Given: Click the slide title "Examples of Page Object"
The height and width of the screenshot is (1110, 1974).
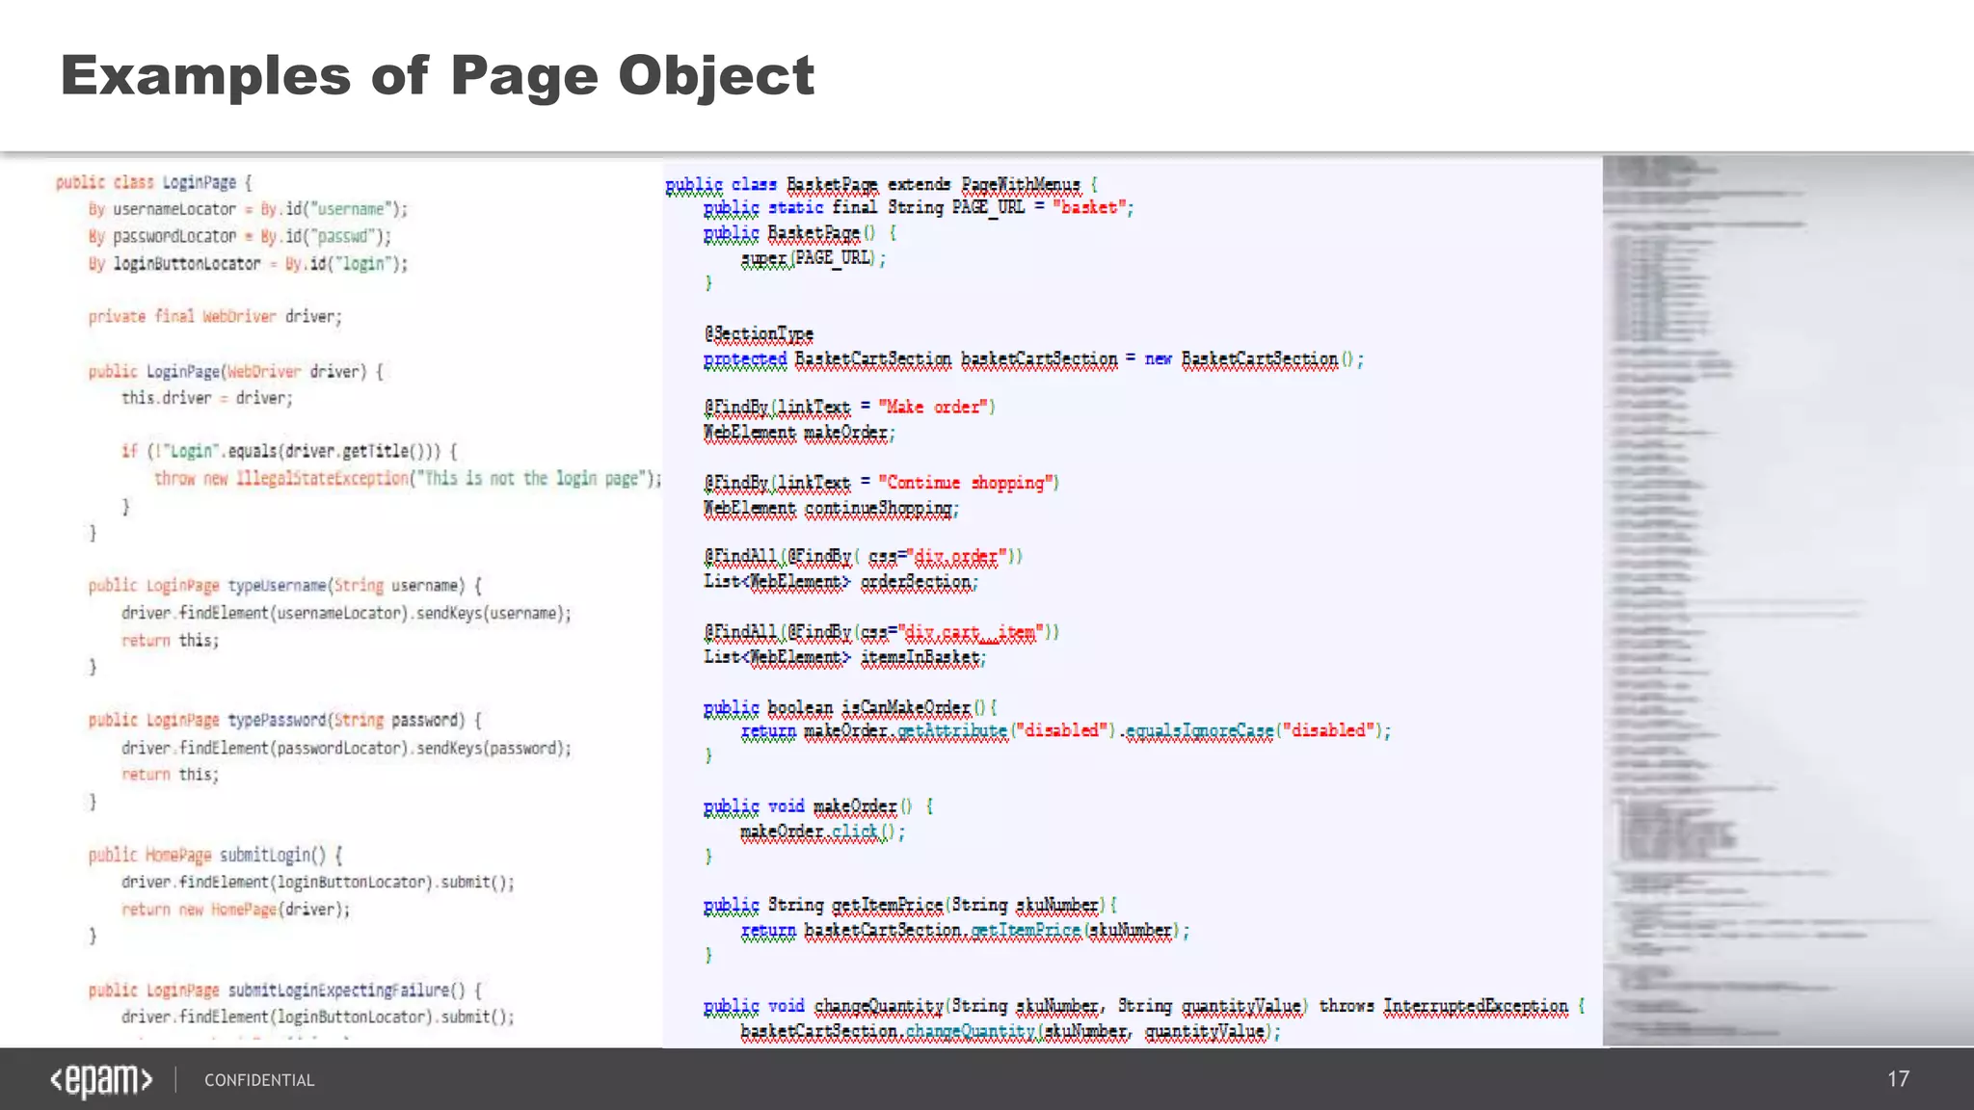Looking at the screenshot, I should coord(438,76).
